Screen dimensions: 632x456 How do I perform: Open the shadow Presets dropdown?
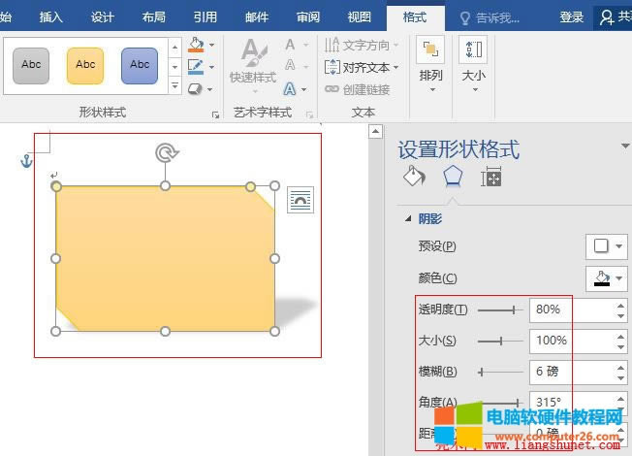607,246
